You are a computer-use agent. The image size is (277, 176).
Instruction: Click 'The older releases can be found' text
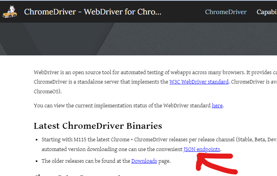(106, 161)
